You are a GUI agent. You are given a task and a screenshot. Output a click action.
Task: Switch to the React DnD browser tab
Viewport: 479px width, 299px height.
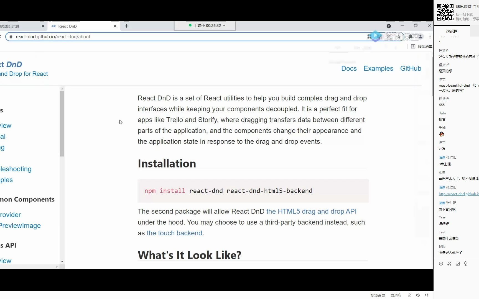83,26
